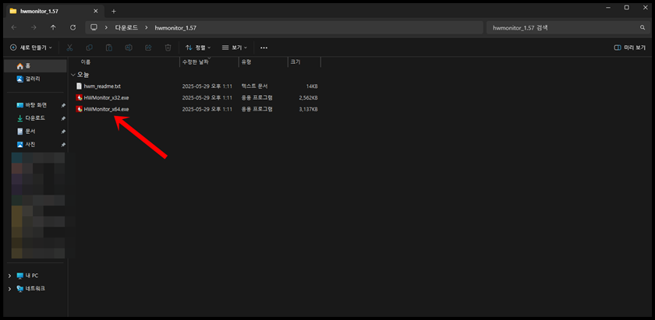Open the 새로 만들기 dropdown
The width and height of the screenshot is (655, 320).
click(x=31, y=47)
